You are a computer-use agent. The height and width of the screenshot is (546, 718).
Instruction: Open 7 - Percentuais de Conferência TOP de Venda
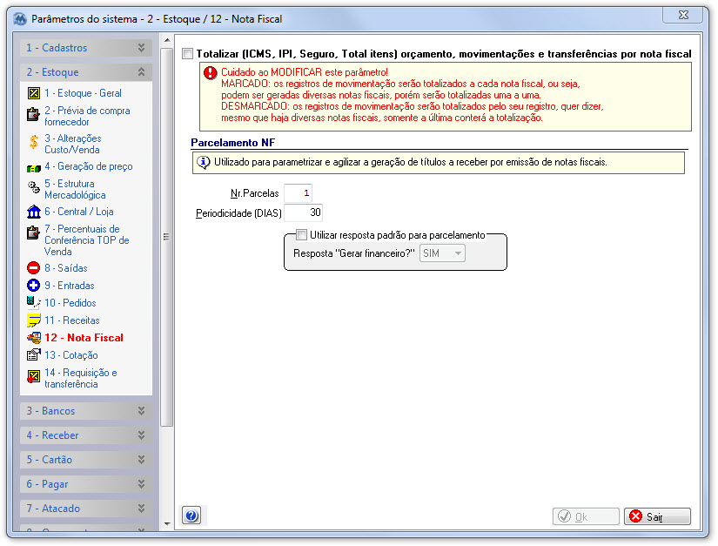pyautogui.click(x=86, y=240)
